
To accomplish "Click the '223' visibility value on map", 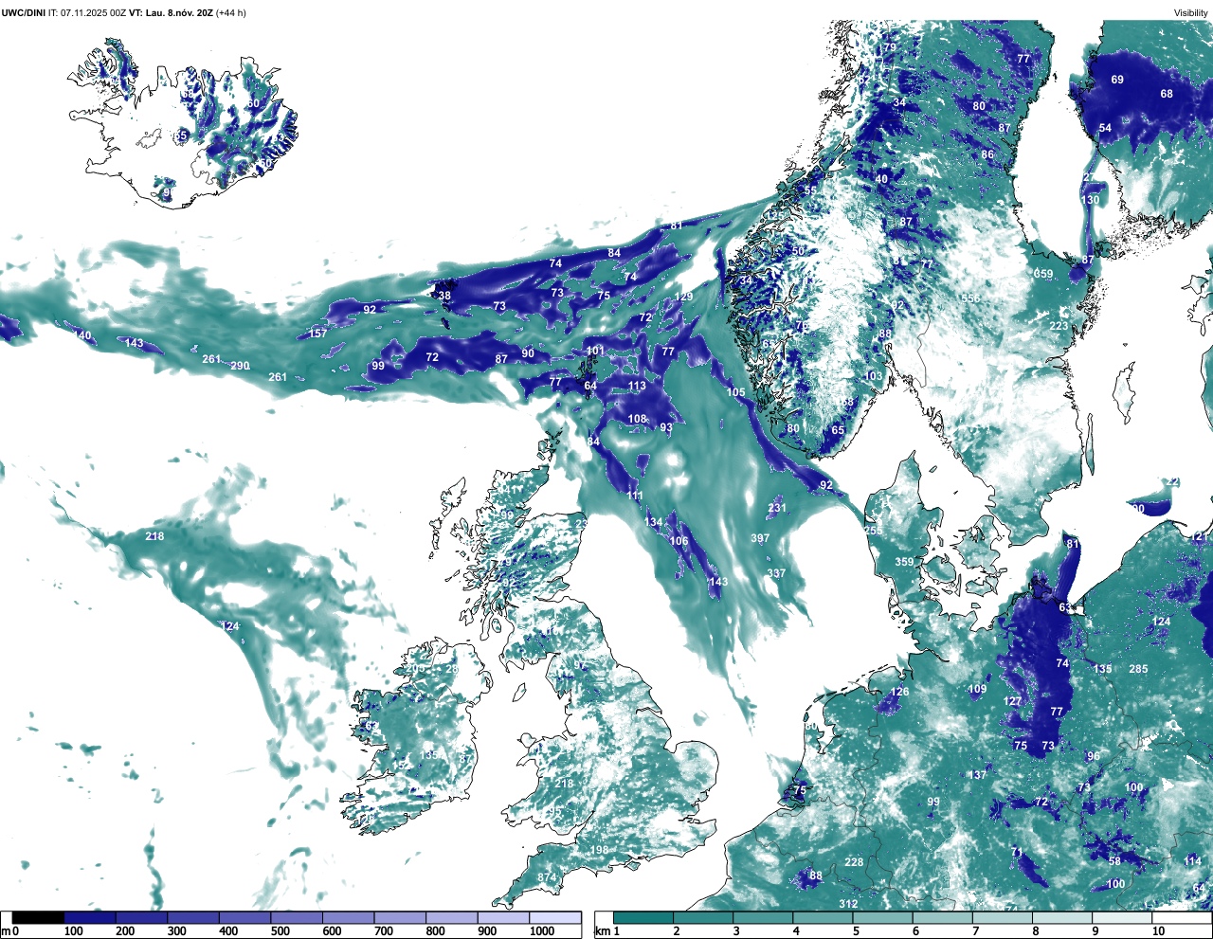I will [x=1059, y=326].
